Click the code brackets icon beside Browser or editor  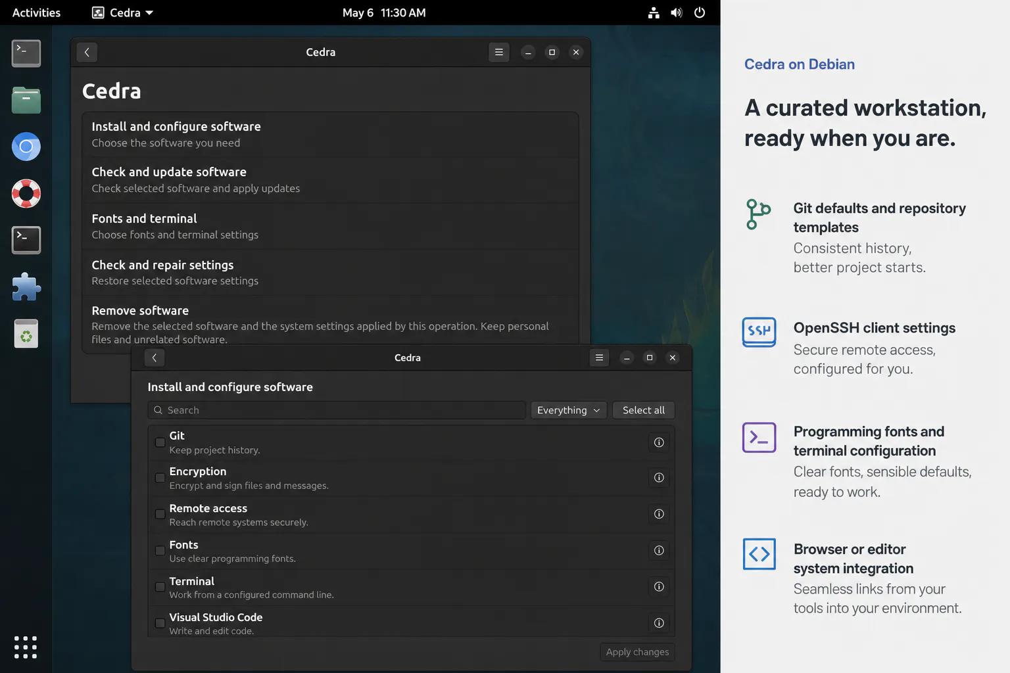[x=759, y=554]
